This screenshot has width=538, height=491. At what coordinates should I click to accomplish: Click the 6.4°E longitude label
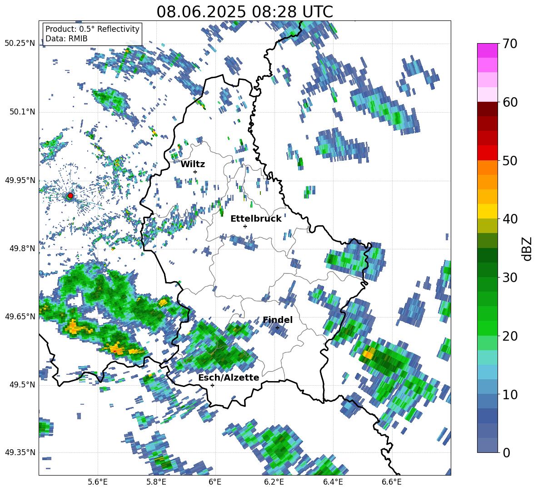[x=333, y=482]
